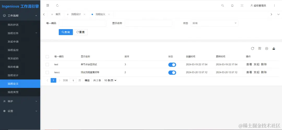Viewport: 282px width, 130px height.
Task: Focus the go-to page number input
Action: (x=73, y=80)
